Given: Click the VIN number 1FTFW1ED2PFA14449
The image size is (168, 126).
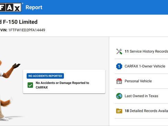Looking at the screenshot, I should tap(27, 30).
